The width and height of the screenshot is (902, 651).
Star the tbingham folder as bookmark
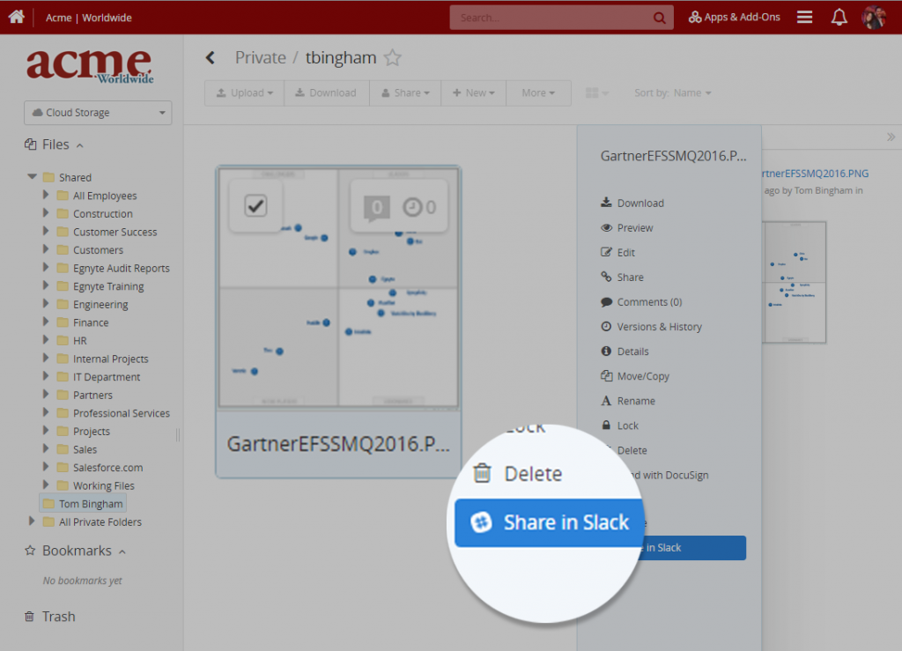click(x=393, y=58)
